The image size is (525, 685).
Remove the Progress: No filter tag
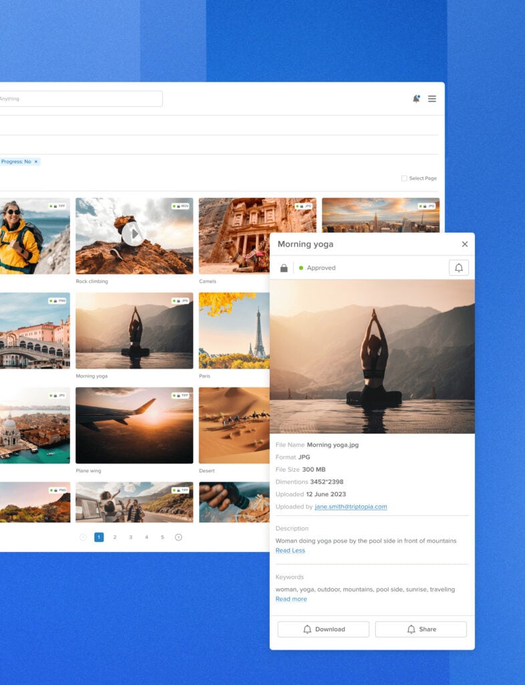37,162
